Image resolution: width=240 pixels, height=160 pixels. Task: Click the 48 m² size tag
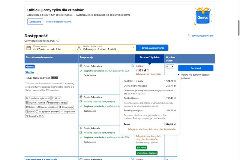[x=56, y=98]
